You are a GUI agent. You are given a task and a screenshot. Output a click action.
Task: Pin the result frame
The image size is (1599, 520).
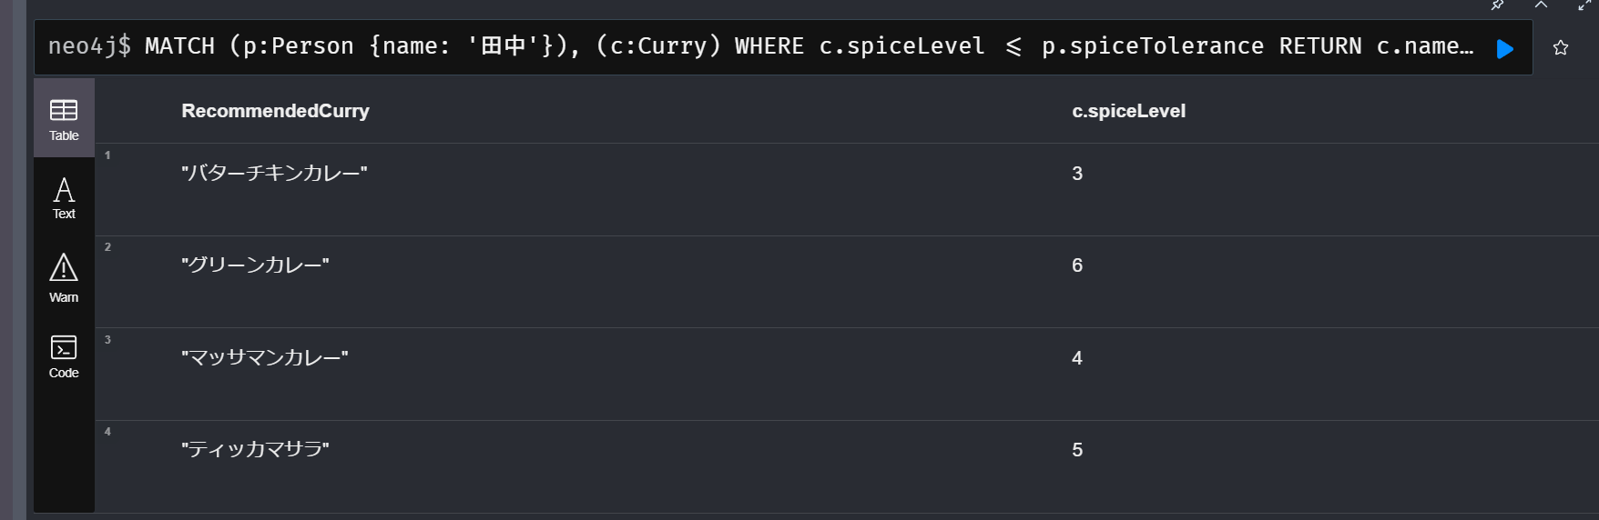click(x=1497, y=5)
